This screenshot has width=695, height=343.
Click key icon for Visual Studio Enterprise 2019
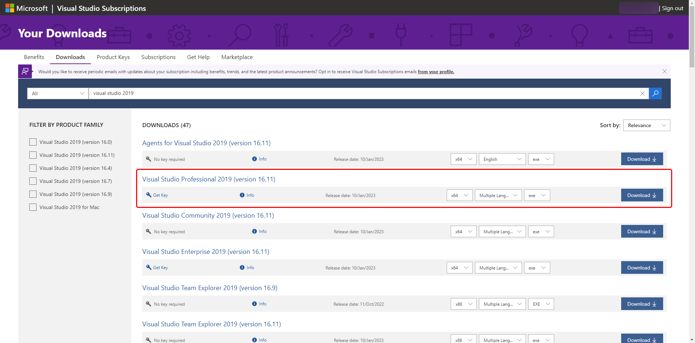tap(148, 267)
